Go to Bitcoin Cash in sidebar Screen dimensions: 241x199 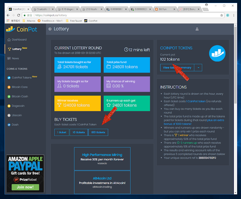(x=20, y=96)
